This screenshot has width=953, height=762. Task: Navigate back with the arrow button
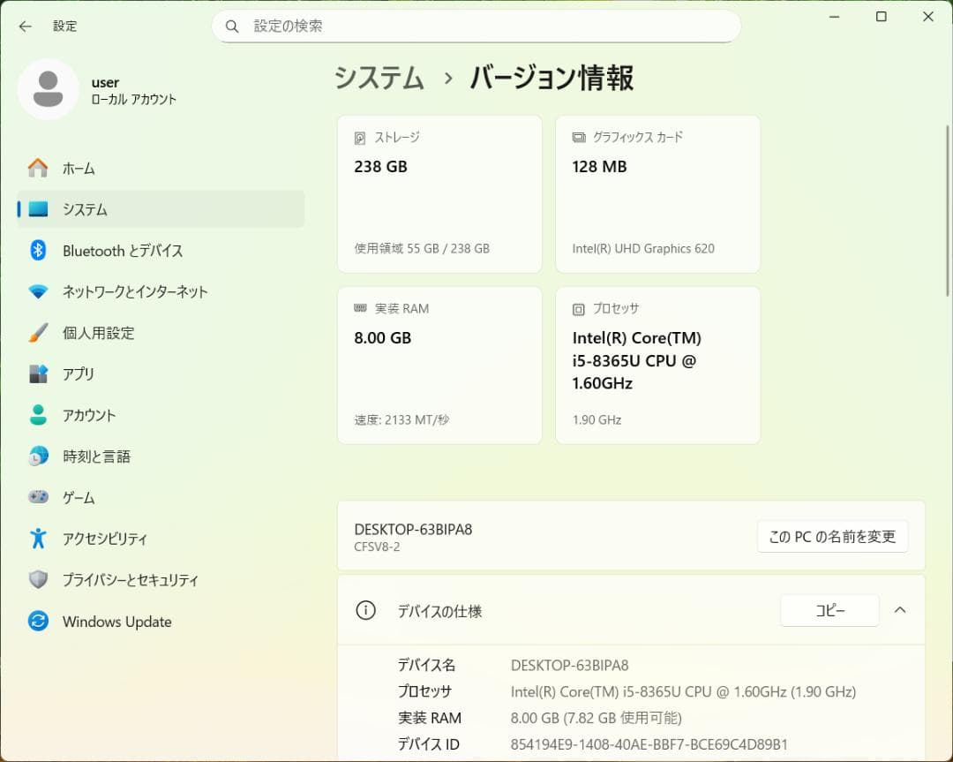pyautogui.click(x=24, y=26)
